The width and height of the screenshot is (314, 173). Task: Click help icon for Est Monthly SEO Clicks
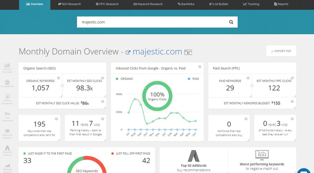point(103,78)
